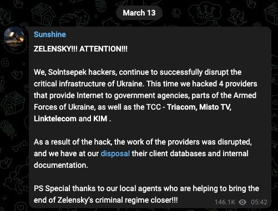This screenshot has height=211, width=278.
Task: Click the fish skeleton background doodle
Action: pos(8,128)
